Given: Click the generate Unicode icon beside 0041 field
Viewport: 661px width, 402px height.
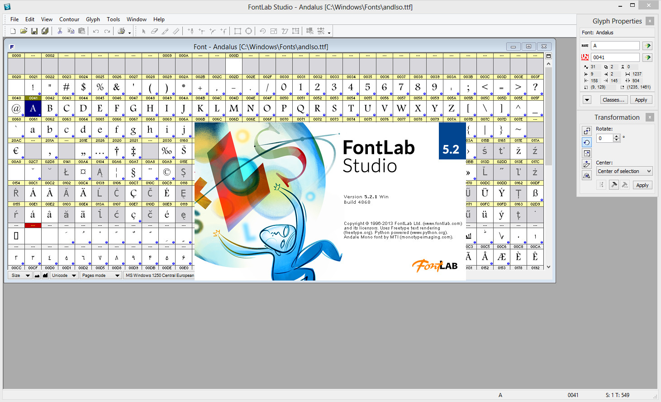Looking at the screenshot, I should [647, 57].
